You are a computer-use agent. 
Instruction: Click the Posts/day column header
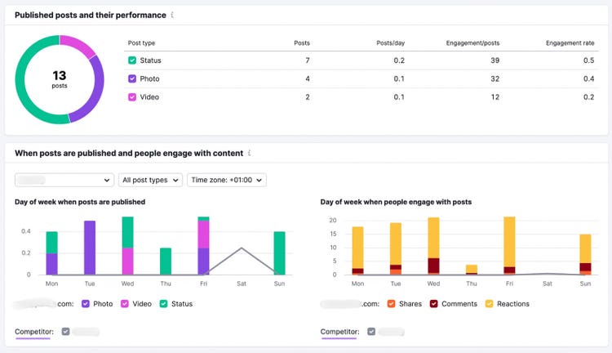pos(390,43)
